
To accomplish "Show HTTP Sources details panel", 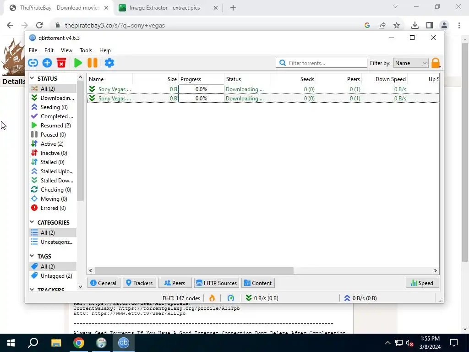I will click(x=217, y=283).
